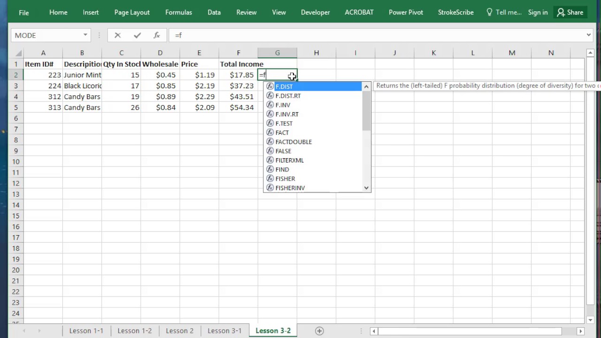Select F.DIST.RT from the function list
This screenshot has width=601, height=338.
[313, 96]
